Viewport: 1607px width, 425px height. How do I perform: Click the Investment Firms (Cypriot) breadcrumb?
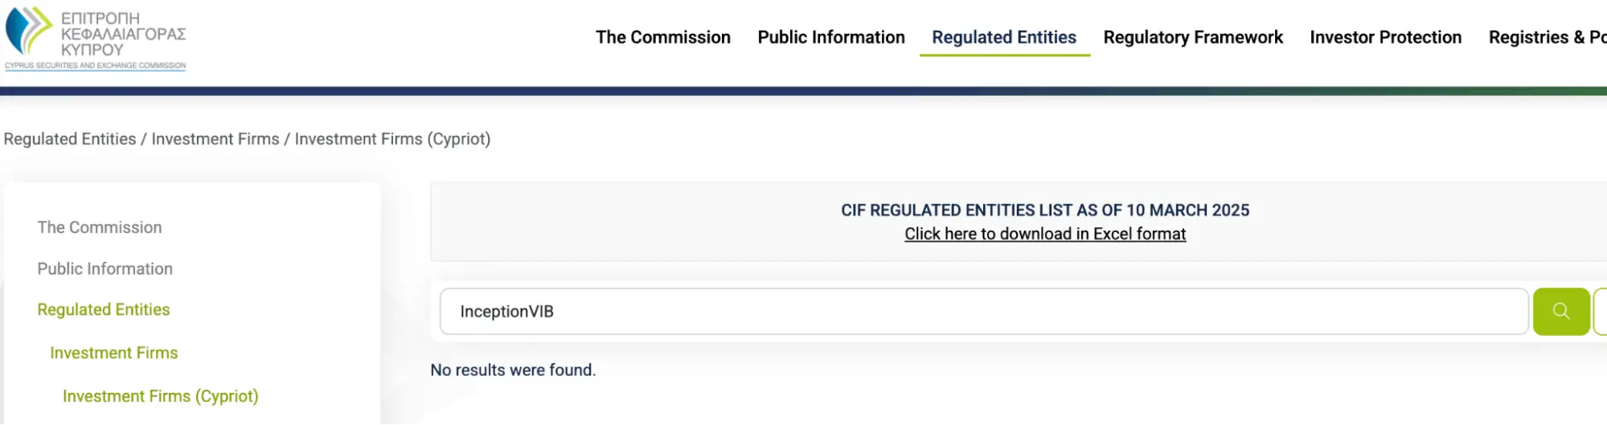392,139
